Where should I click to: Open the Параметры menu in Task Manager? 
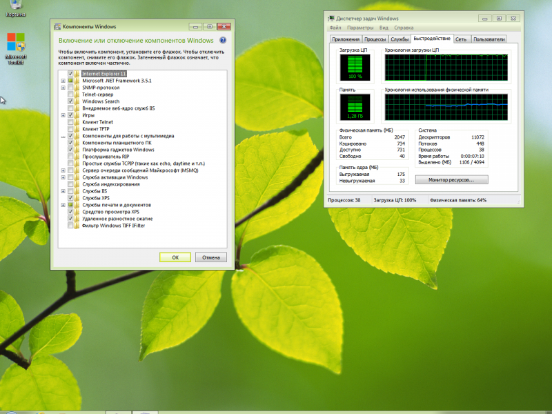(360, 28)
